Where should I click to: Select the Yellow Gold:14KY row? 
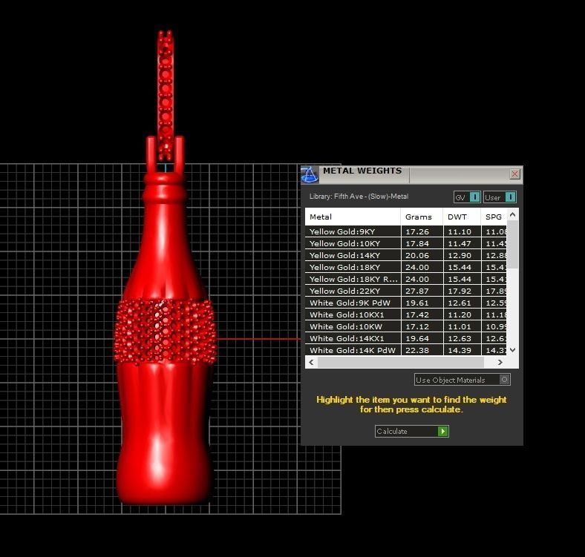(406, 255)
